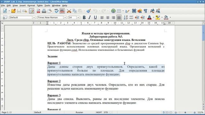Toggle AutoSpellcheck button
The width and height of the screenshot is (205, 115).
pyautogui.click(x=62, y=11)
